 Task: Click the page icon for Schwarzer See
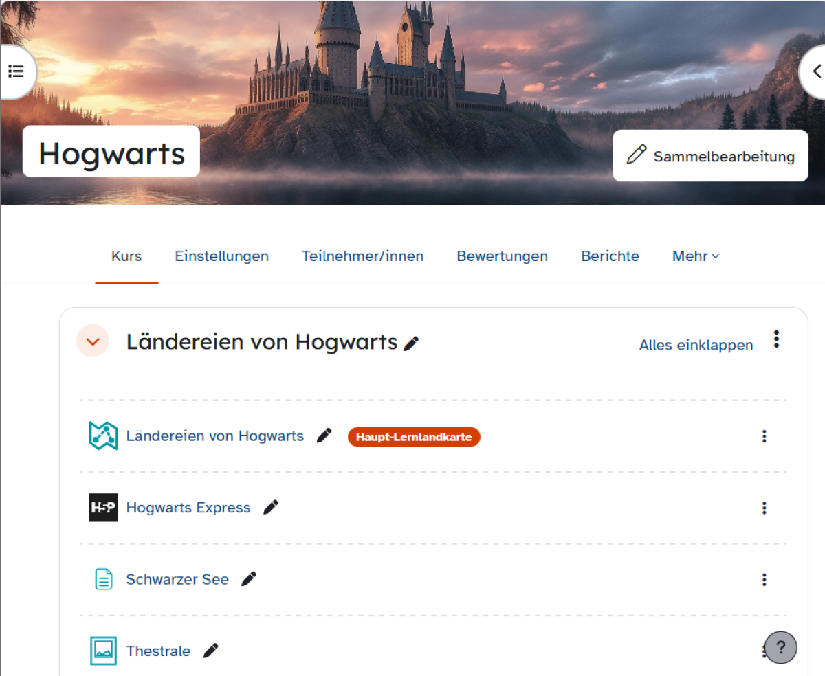pyautogui.click(x=103, y=579)
